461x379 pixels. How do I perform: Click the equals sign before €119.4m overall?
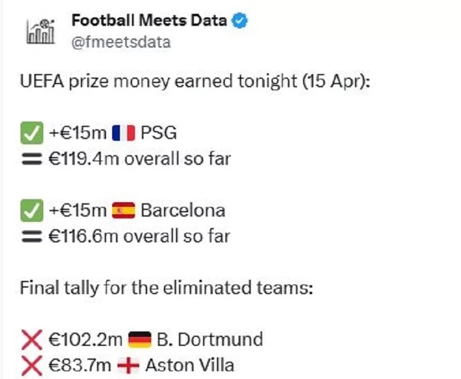31,159
